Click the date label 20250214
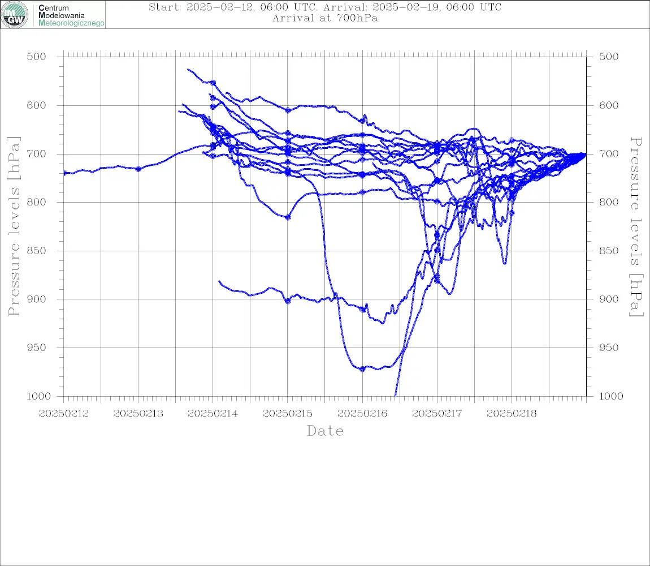 coord(213,414)
